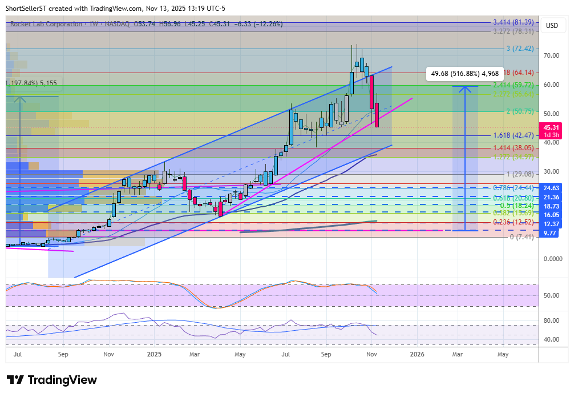Click the Nov label next to 2026 on time axis

coord(371,355)
